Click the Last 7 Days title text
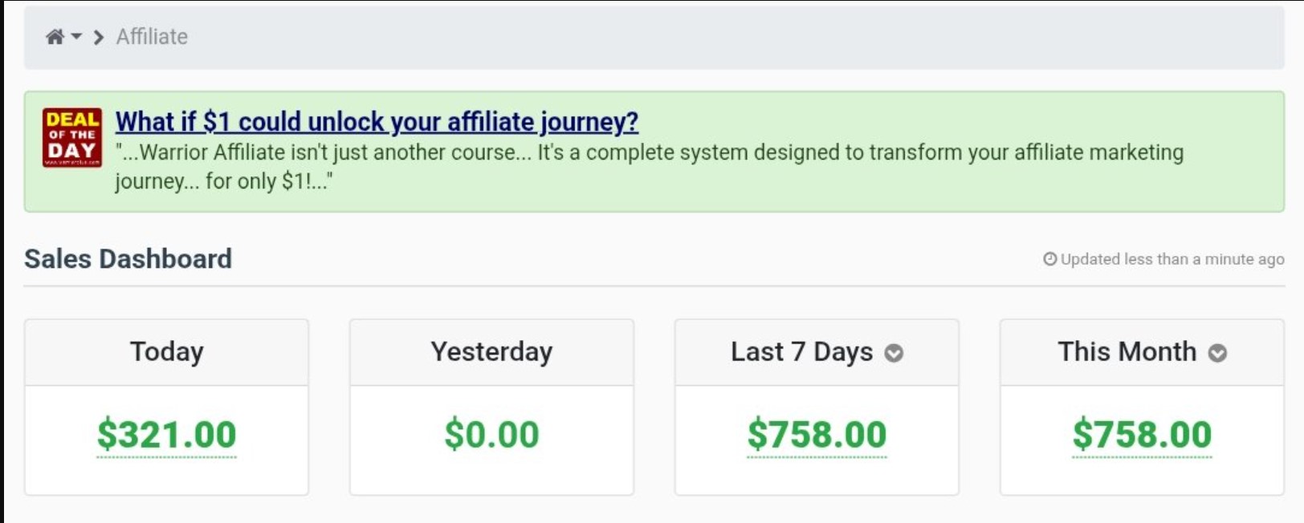The height and width of the screenshot is (523, 1304). [x=801, y=352]
